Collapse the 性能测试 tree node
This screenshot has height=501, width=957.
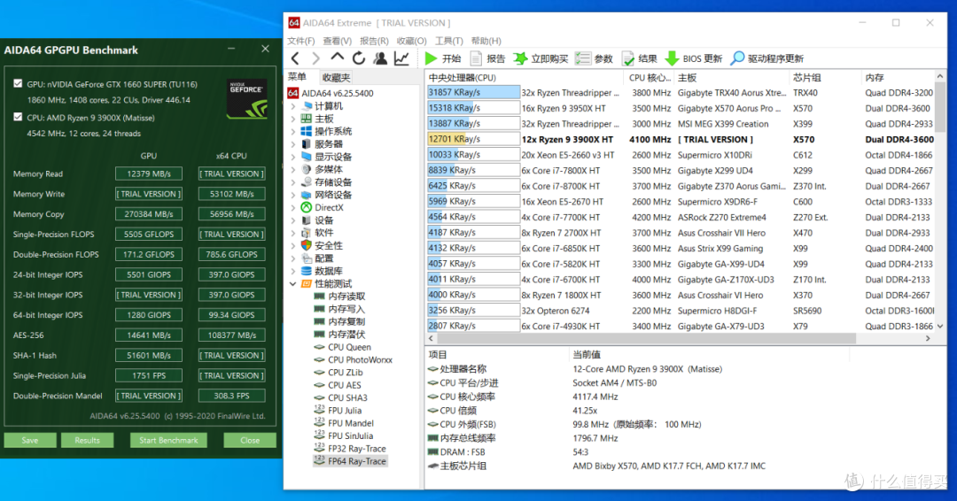coord(293,284)
